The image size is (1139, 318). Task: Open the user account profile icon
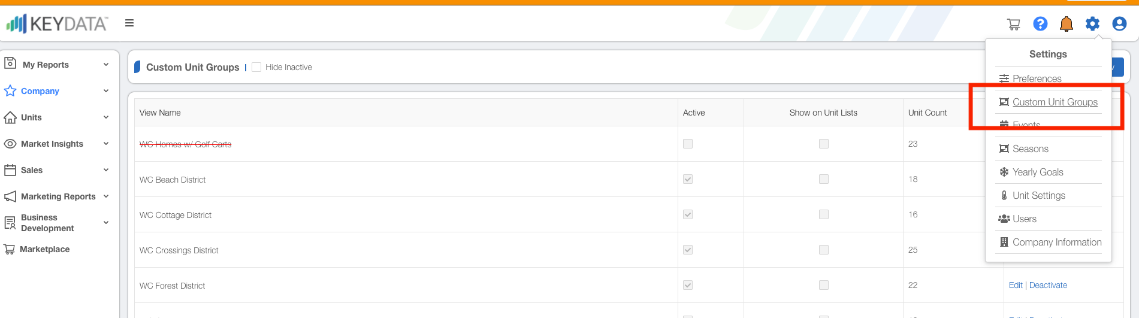click(x=1119, y=23)
